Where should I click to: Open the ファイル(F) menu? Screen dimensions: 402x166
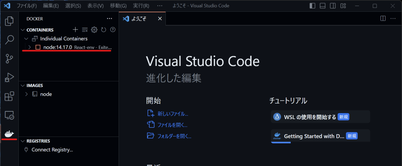pos(27,6)
